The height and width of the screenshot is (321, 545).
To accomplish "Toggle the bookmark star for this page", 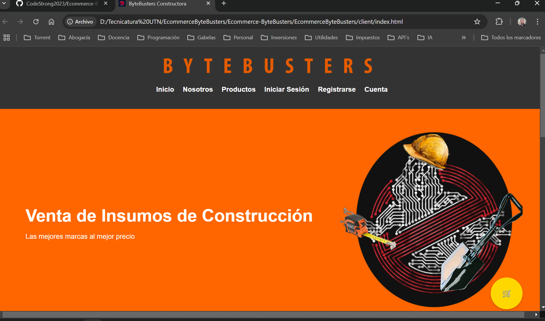I will tap(477, 21).
